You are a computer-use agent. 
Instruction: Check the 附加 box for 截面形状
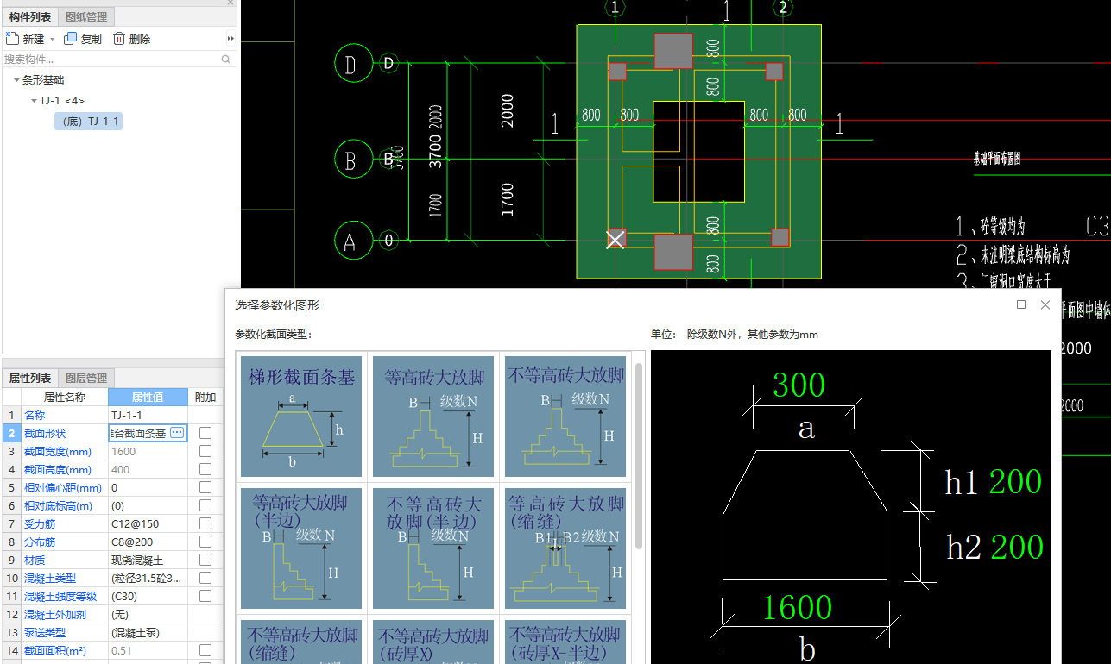click(205, 433)
